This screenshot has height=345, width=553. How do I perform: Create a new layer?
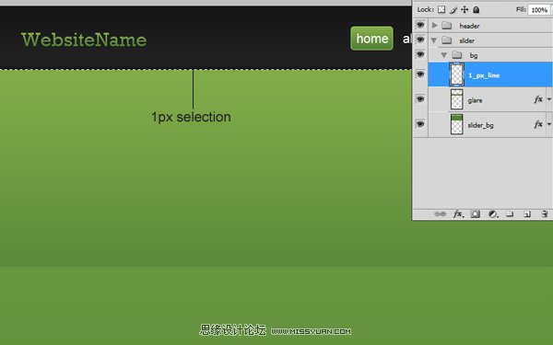click(x=527, y=214)
